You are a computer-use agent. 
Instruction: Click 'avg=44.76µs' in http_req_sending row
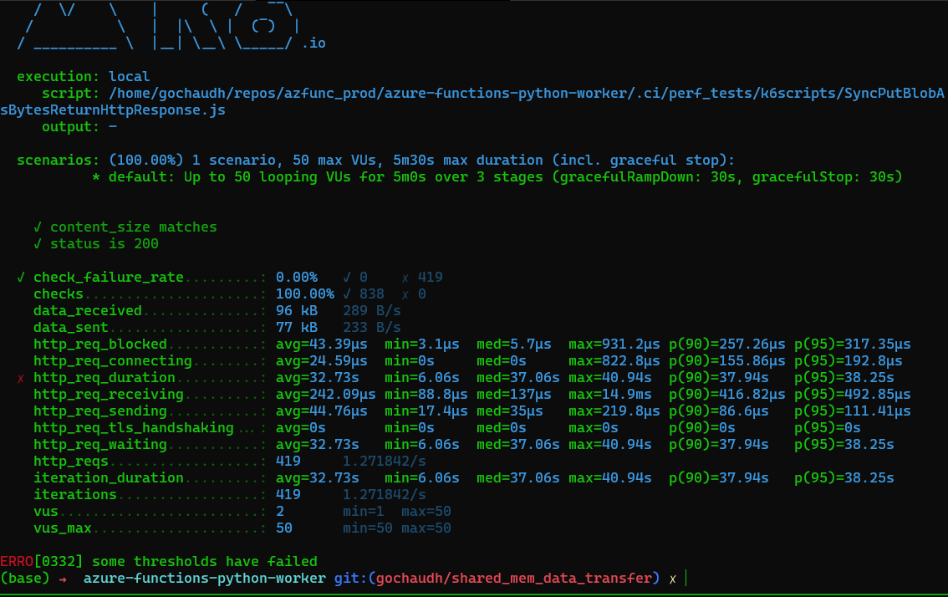322,411
